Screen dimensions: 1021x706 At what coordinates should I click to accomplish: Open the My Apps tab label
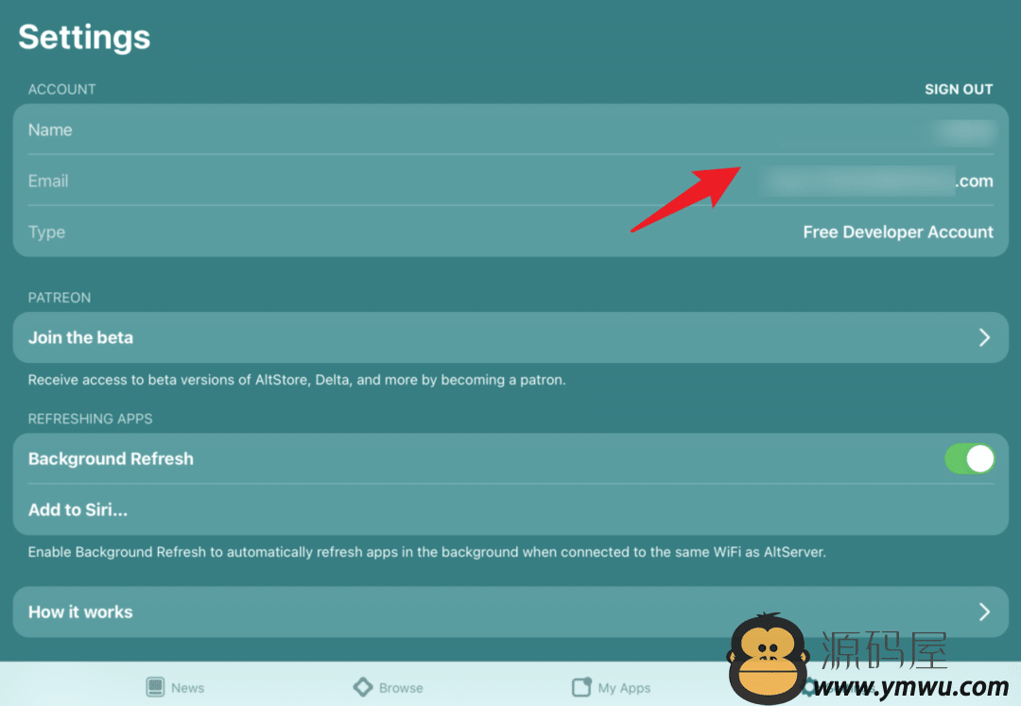(625, 688)
